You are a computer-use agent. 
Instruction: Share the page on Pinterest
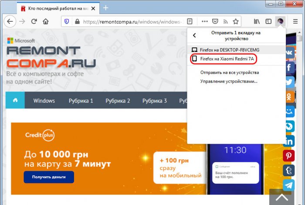coord(289,156)
